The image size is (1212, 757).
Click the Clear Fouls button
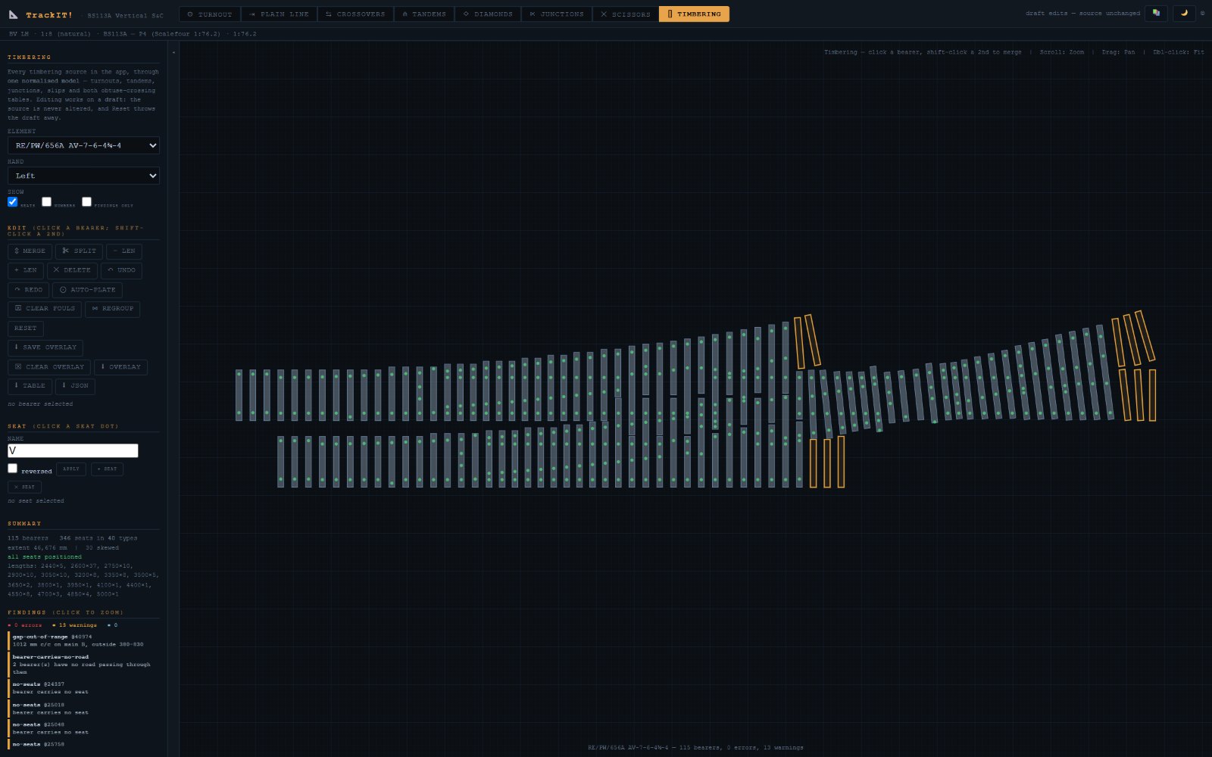[x=45, y=309]
